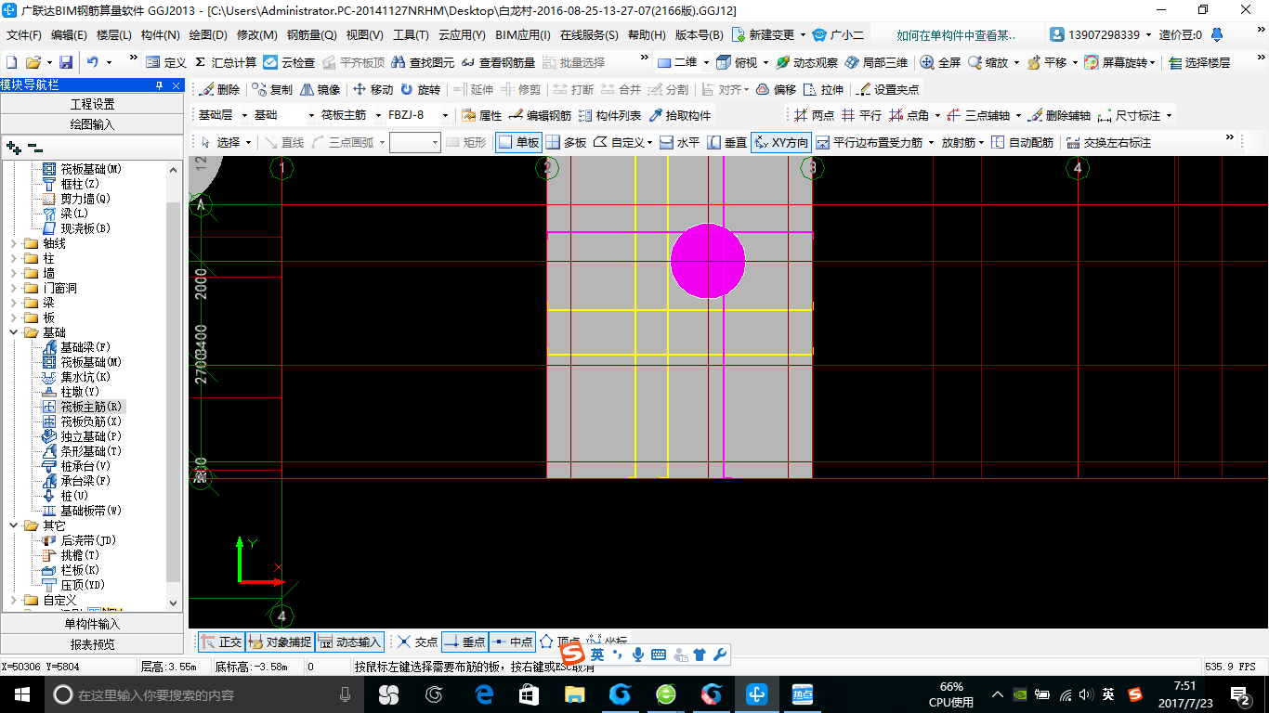Open the BIM应用(I) menu

click(x=523, y=35)
